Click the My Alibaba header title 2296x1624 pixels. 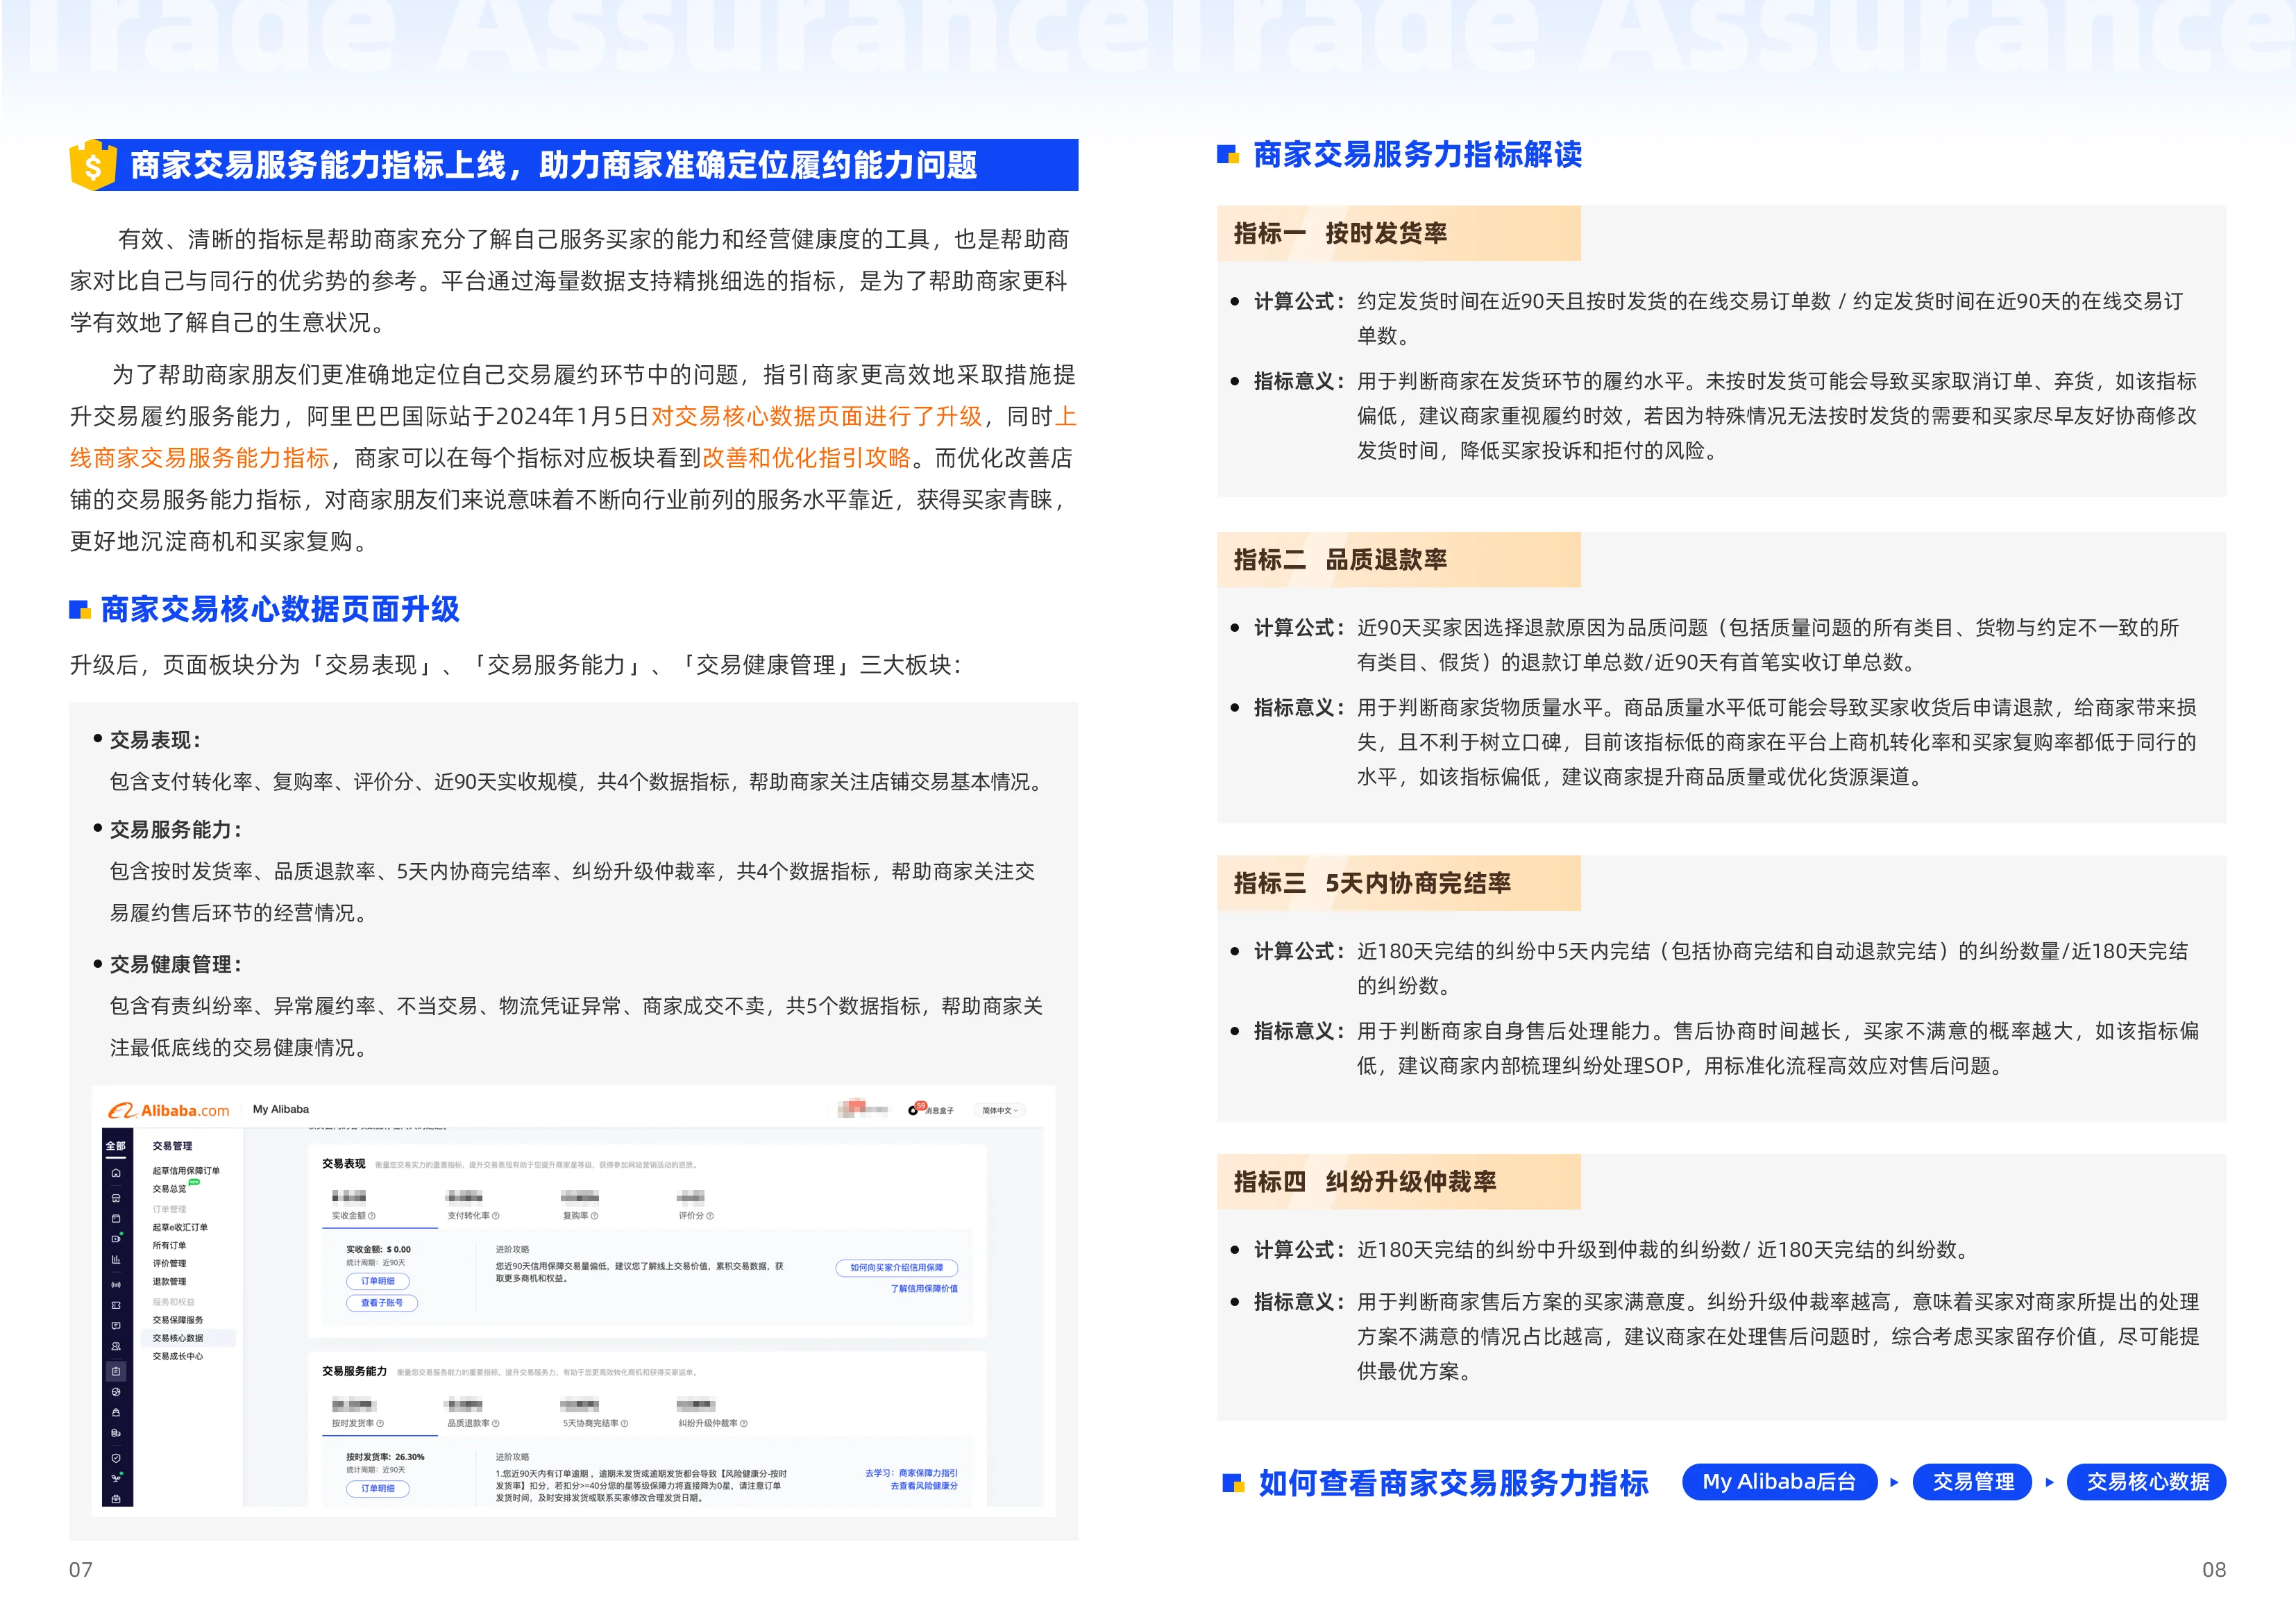tap(281, 1110)
